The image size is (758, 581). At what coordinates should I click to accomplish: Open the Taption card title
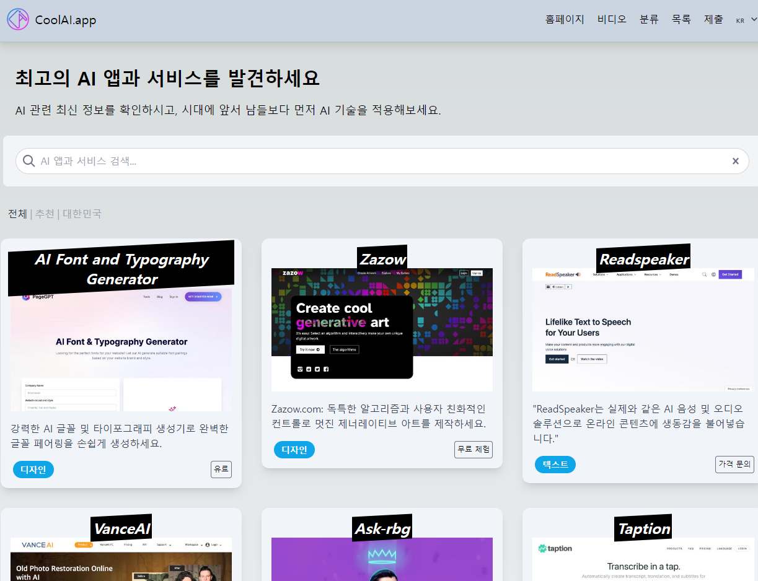point(644,528)
